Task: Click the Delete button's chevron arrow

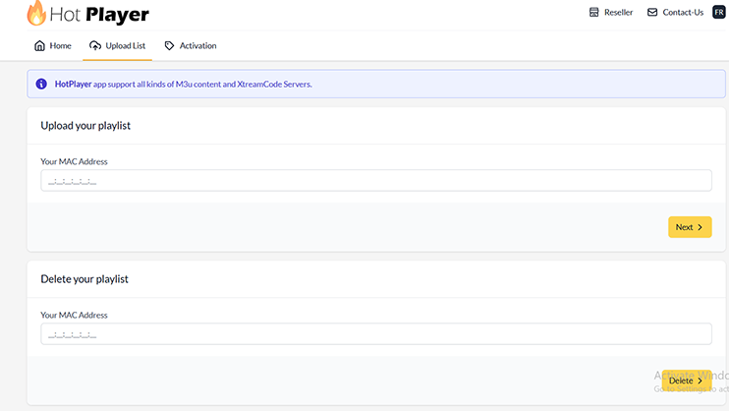Action: coord(700,381)
